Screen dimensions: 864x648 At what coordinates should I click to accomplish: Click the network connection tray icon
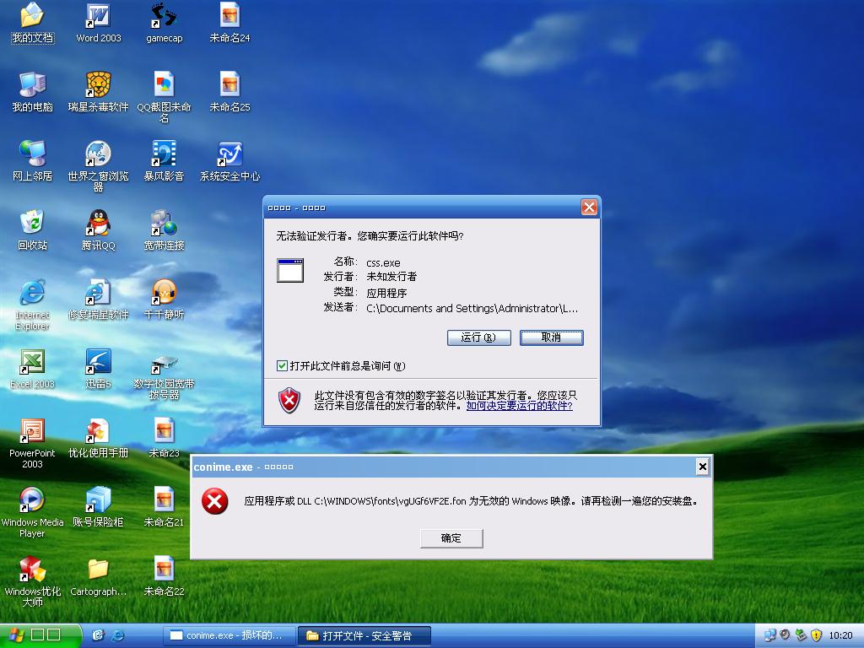[x=769, y=635]
